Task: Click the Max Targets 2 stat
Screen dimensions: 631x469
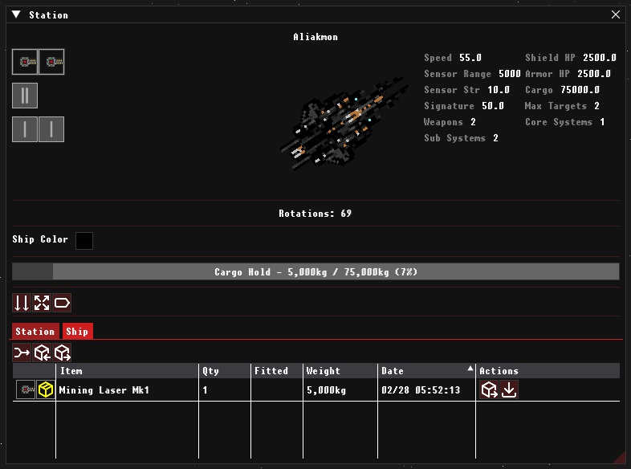Action: pos(562,106)
